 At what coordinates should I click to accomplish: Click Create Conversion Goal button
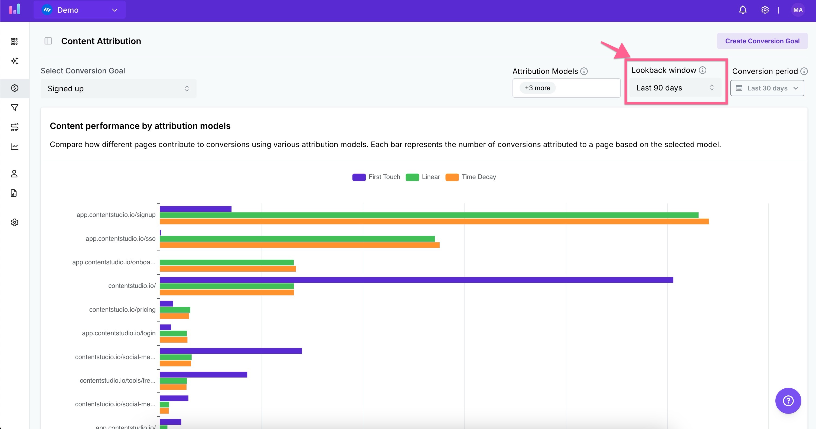click(x=762, y=41)
